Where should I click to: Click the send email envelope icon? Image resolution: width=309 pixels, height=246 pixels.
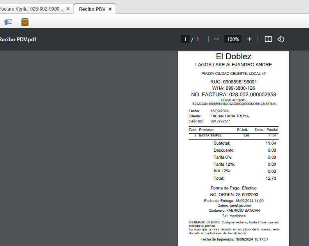pos(8,22)
